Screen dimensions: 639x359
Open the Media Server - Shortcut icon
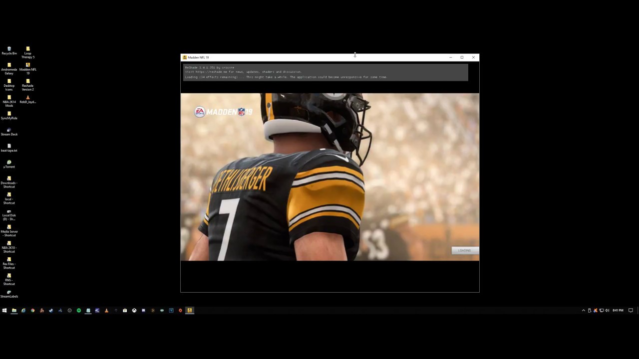(9, 231)
